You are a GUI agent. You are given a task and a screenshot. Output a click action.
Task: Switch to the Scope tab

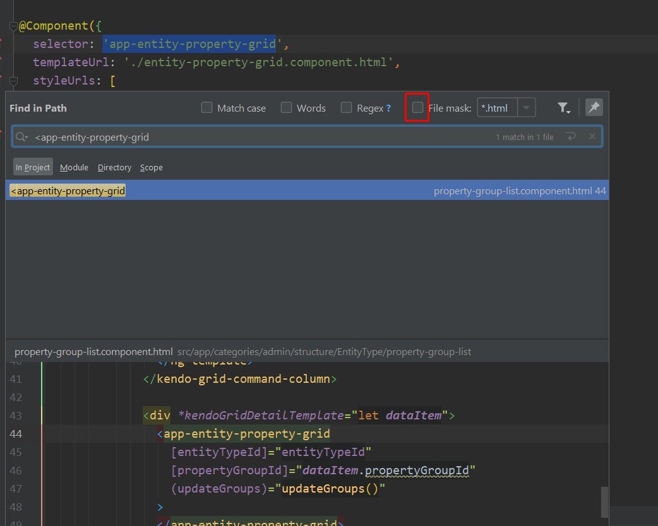[x=151, y=167]
